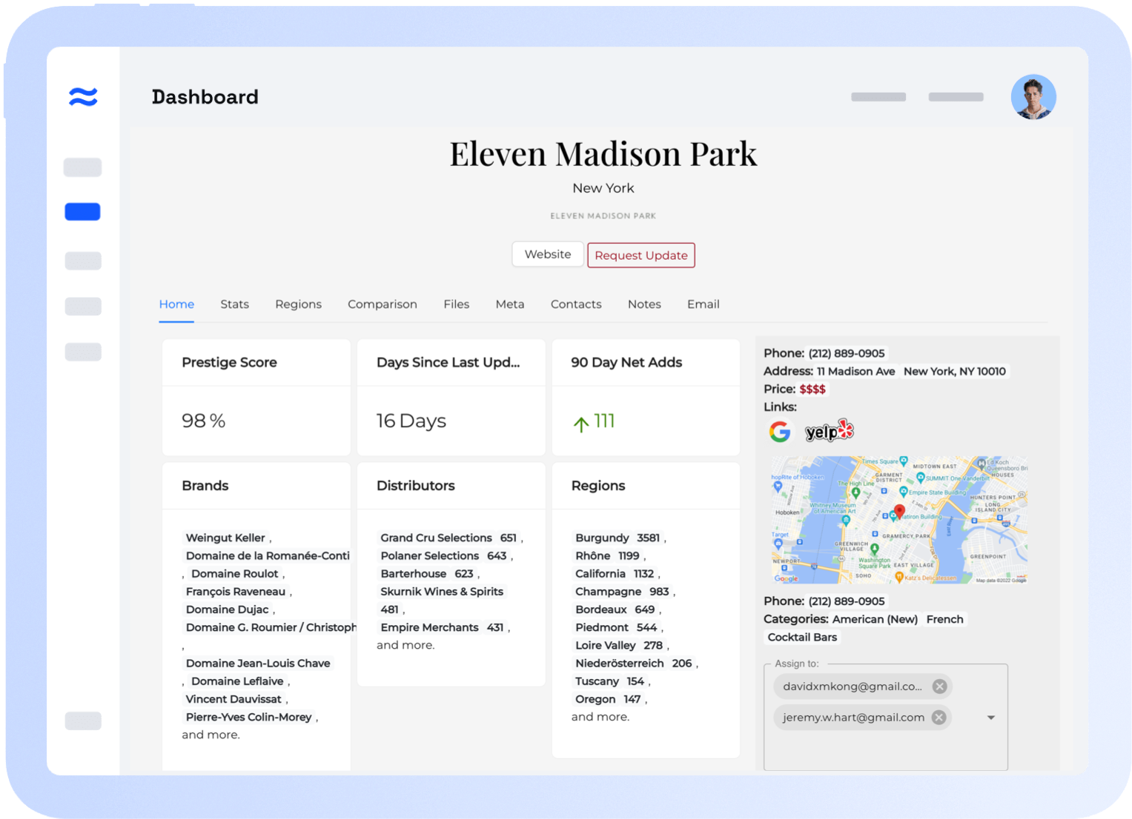Select the Domaine Roulot brand
Image resolution: width=1132 pixels, height=819 pixels.
point(235,574)
